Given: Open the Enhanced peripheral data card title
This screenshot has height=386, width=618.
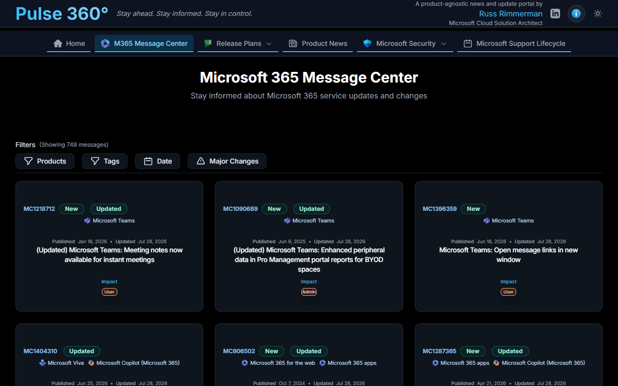Looking at the screenshot, I should click(309, 260).
